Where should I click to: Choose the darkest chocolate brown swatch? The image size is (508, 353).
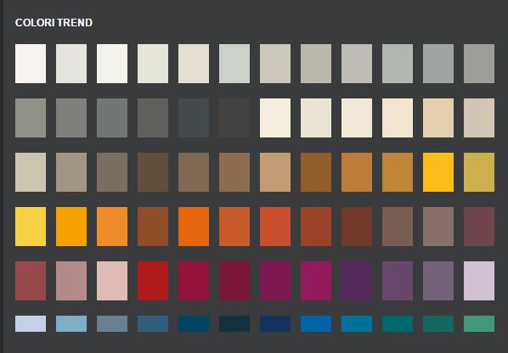coord(153,172)
